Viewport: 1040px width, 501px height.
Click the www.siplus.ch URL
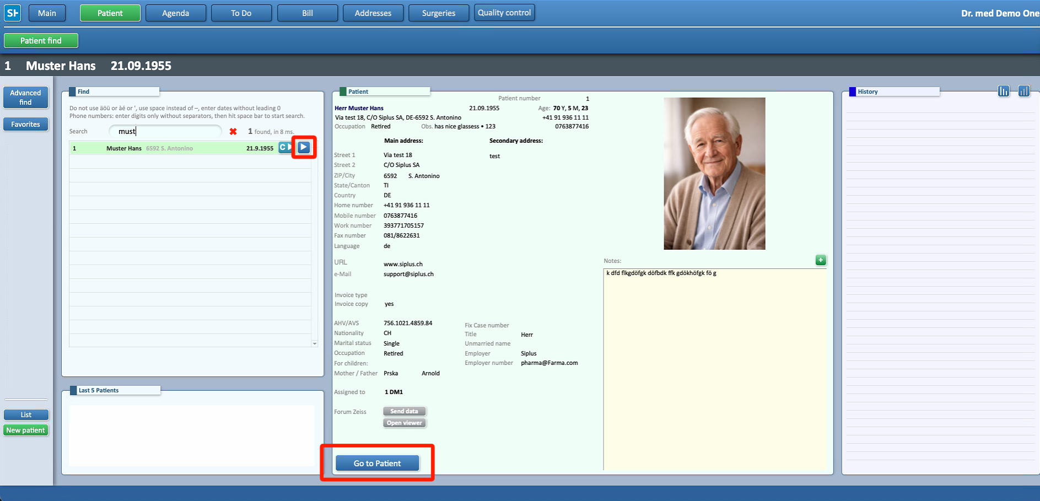pyautogui.click(x=403, y=264)
